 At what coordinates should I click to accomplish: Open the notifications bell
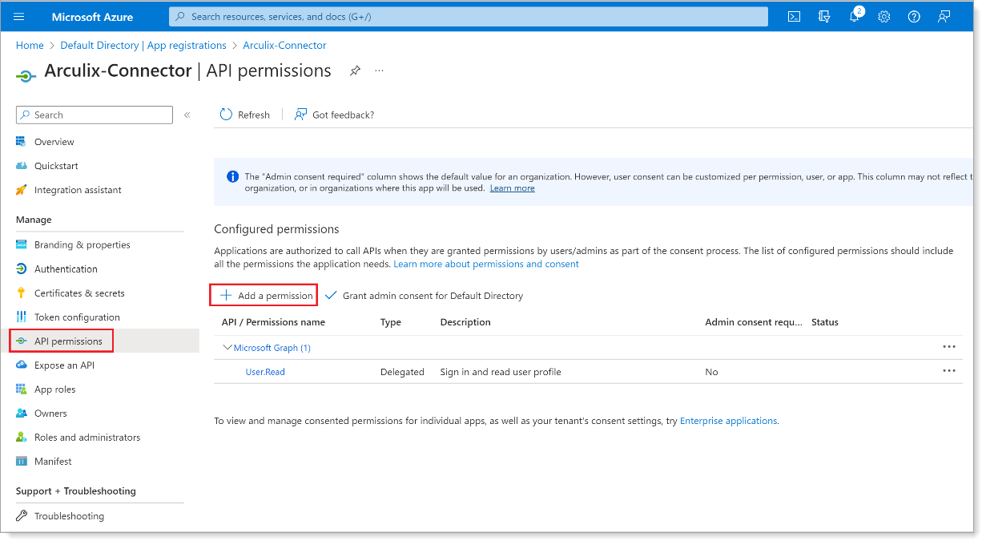coord(855,16)
